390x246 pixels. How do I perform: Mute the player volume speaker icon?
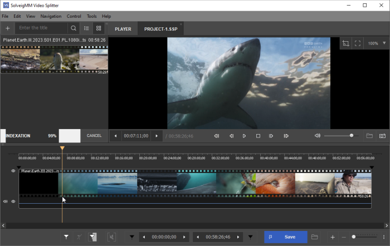(x=317, y=136)
